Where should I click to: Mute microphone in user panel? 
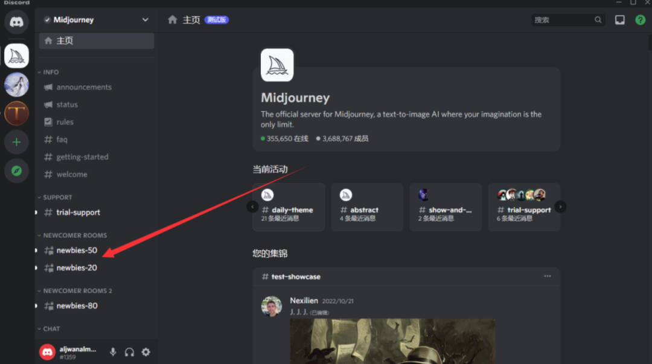[113, 352]
